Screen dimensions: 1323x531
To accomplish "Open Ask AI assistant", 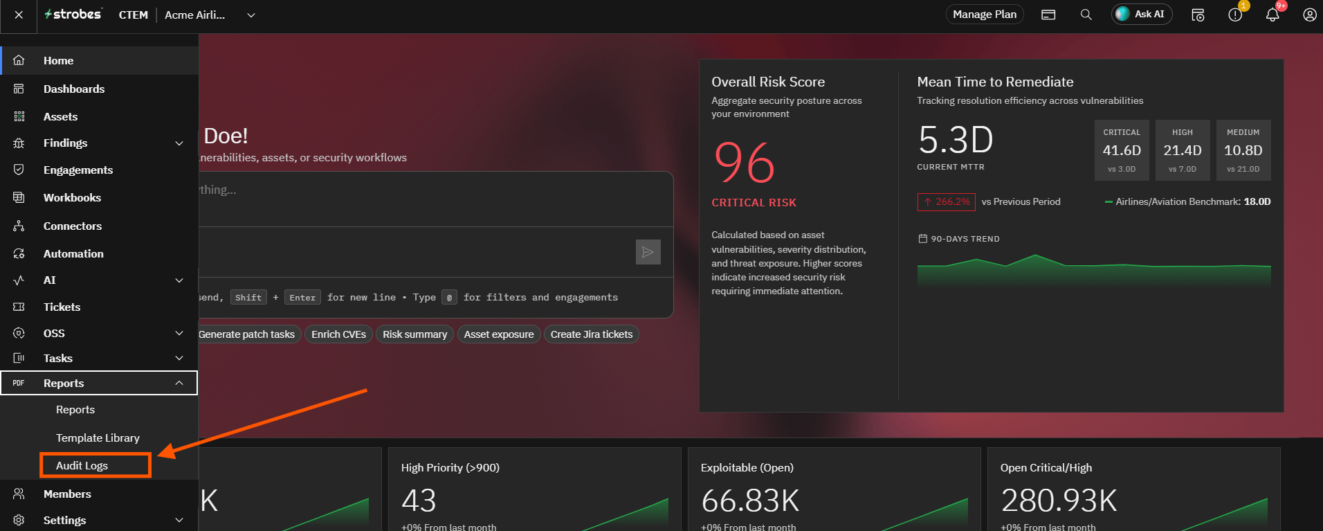I will click(1142, 15).
